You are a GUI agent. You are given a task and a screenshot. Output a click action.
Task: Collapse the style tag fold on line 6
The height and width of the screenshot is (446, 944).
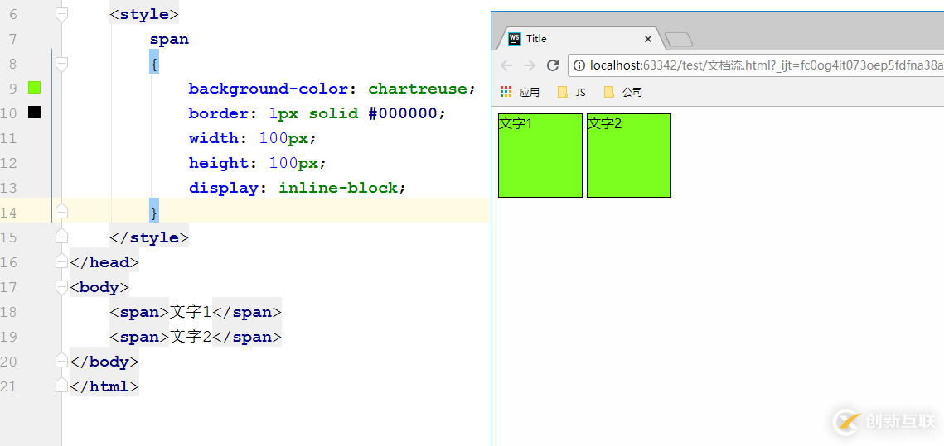click(61, 14)
